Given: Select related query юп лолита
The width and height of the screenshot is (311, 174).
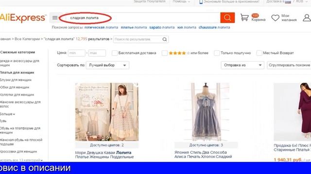Looking at the screenshot, I should pyautogui.click(x=187, y=28).
